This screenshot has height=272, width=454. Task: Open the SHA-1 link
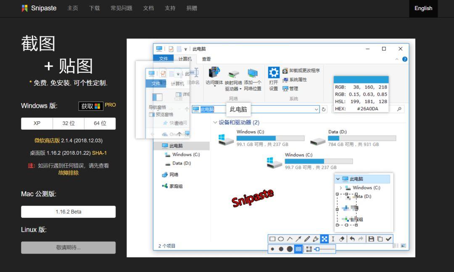coord(99,153)
